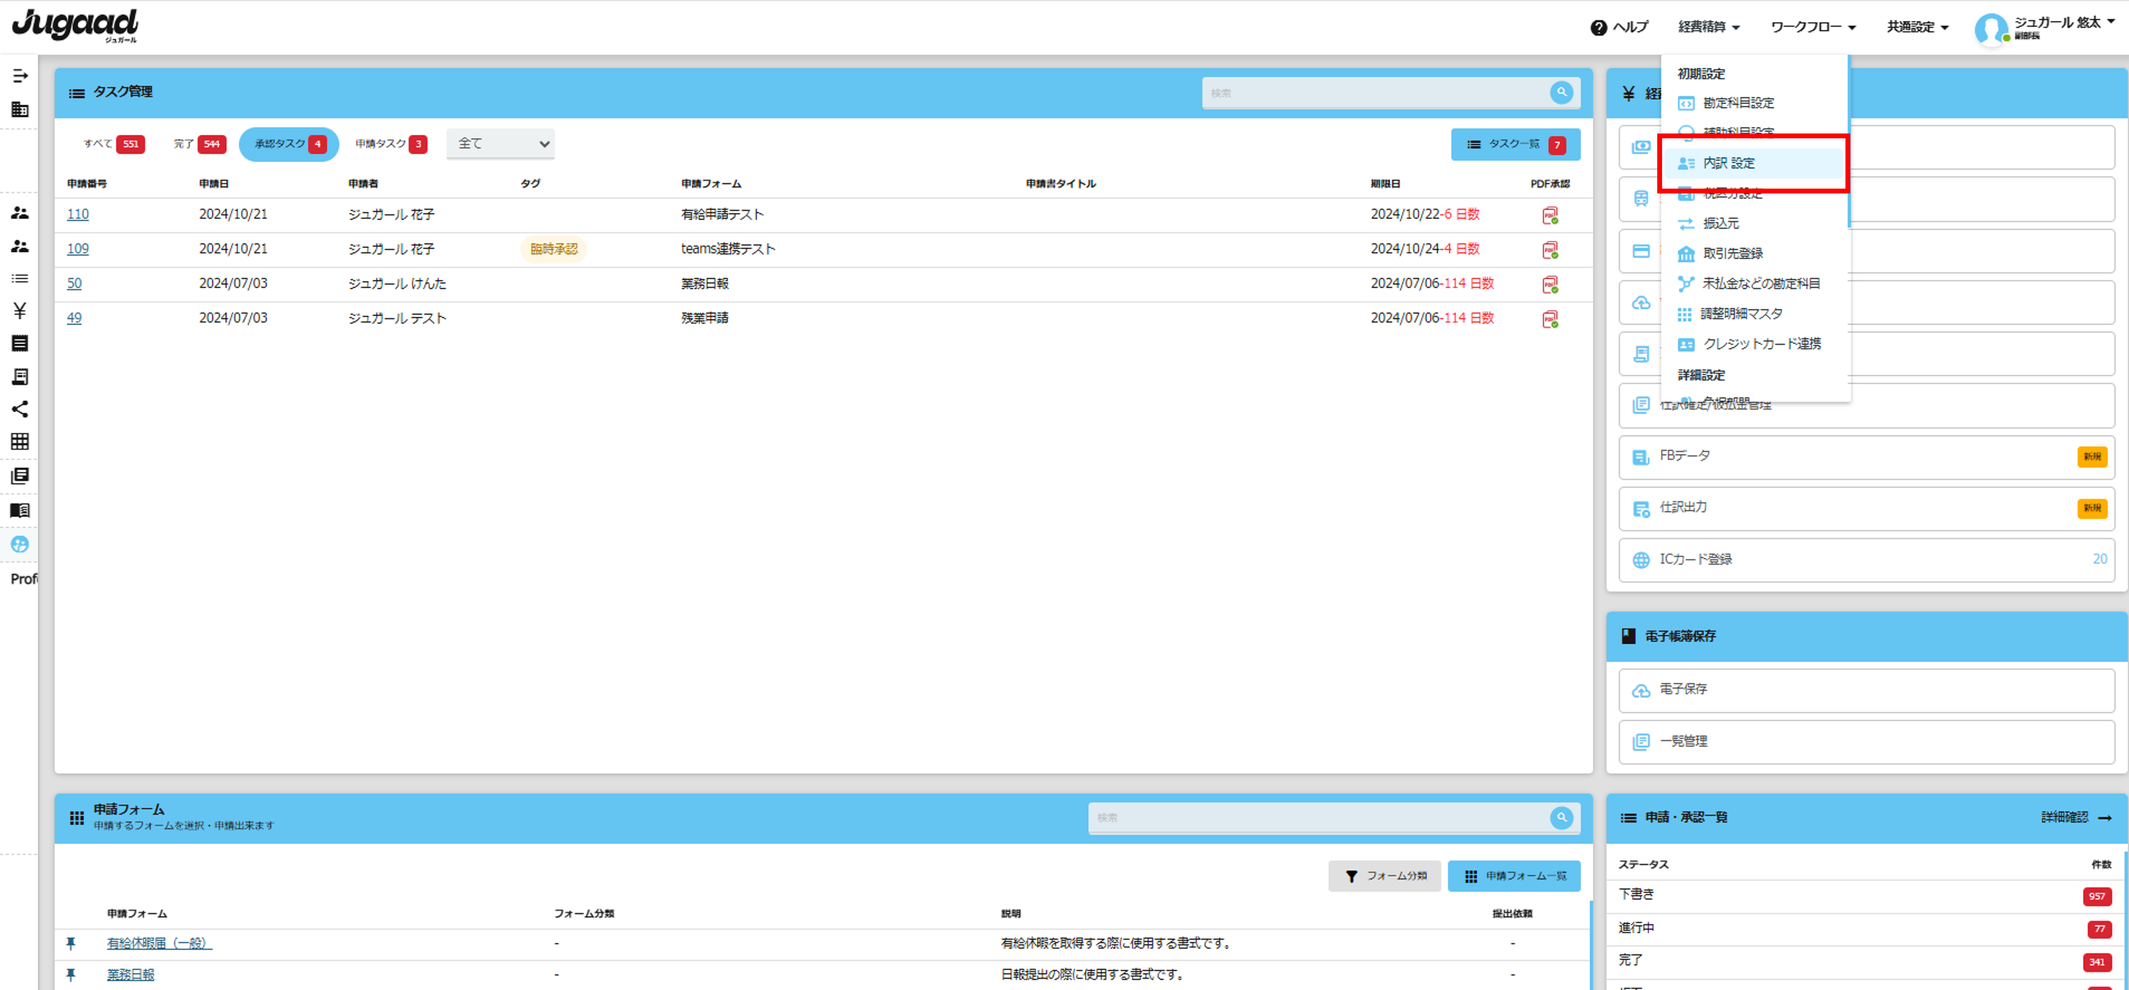Click the Help question mark icon
The height and width of the screenshot is (990, 2129).
coord(1598,27)
